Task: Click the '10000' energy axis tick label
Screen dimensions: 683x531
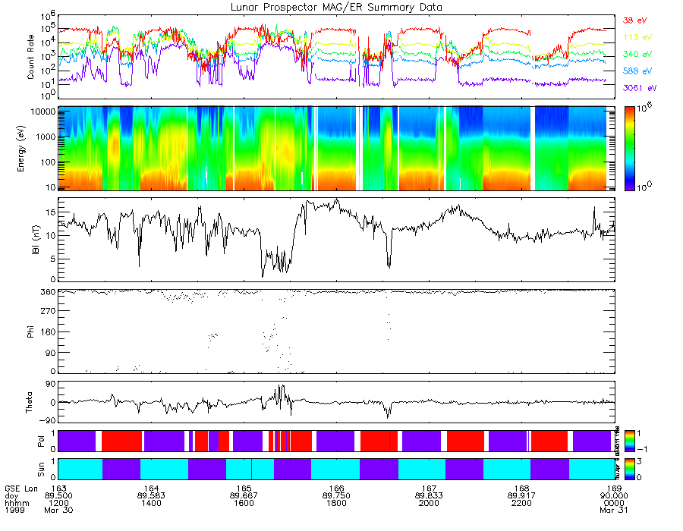Action: pos(42,112)
